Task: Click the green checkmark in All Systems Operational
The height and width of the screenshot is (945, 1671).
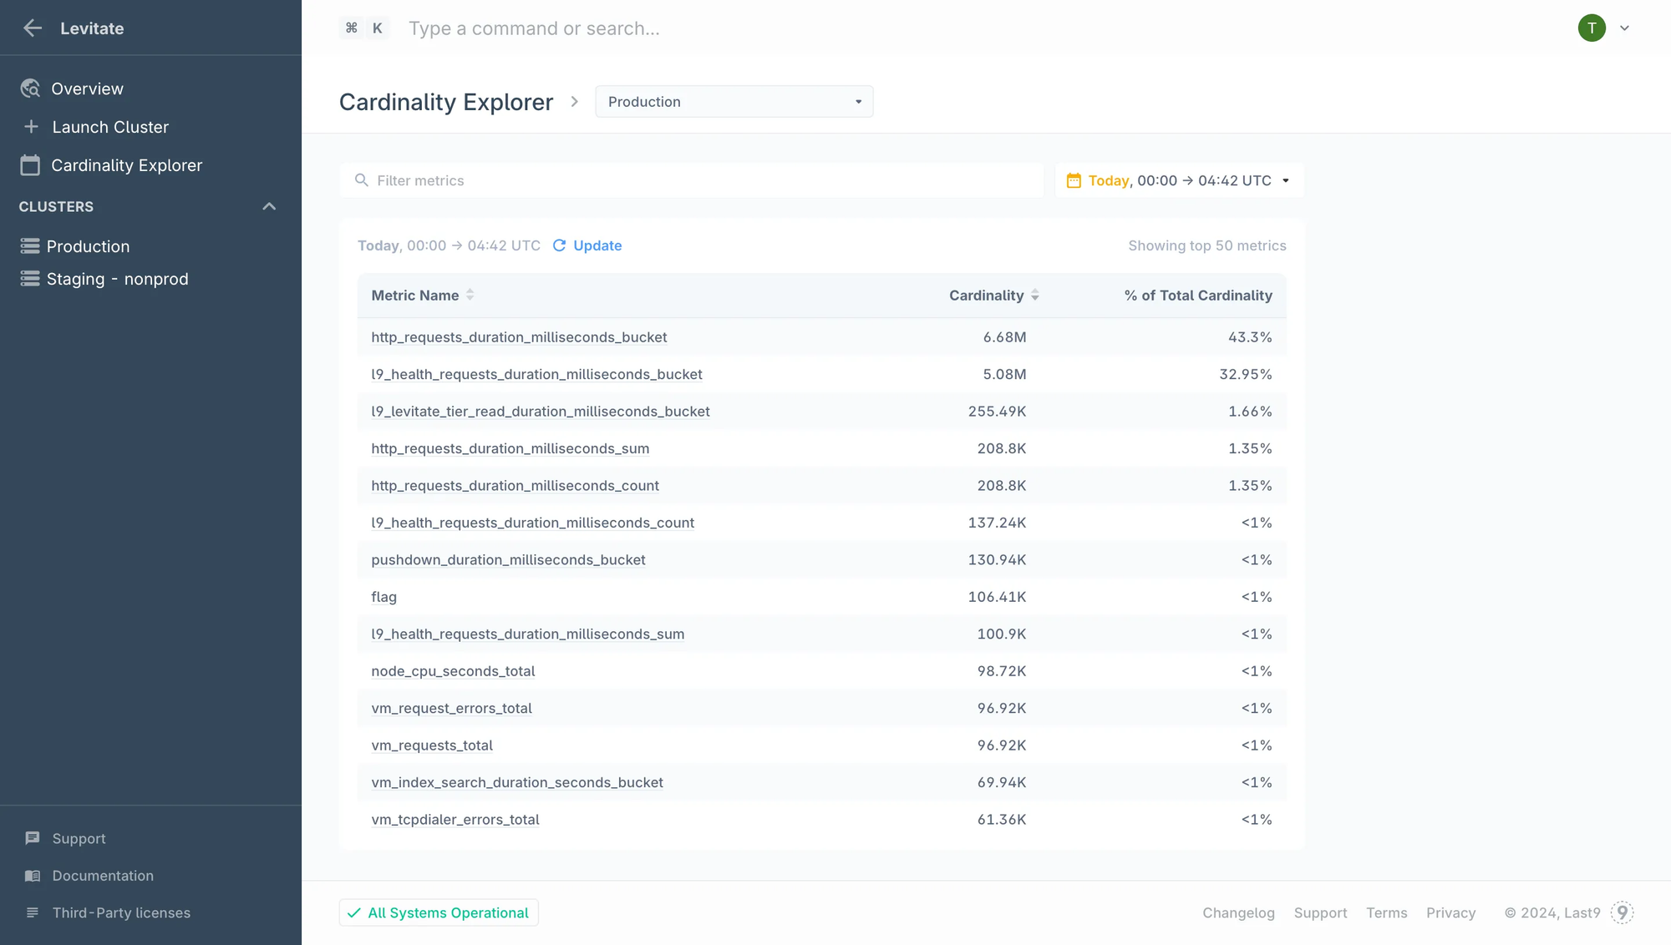Action: tap(355, 912)
